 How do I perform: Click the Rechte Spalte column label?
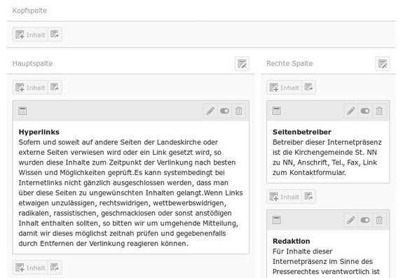click(289, 64)
